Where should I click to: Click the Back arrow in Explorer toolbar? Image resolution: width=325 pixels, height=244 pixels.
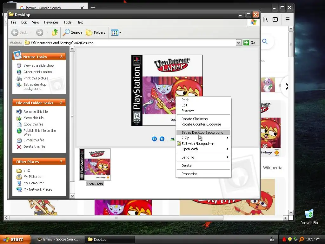[19, 32]
